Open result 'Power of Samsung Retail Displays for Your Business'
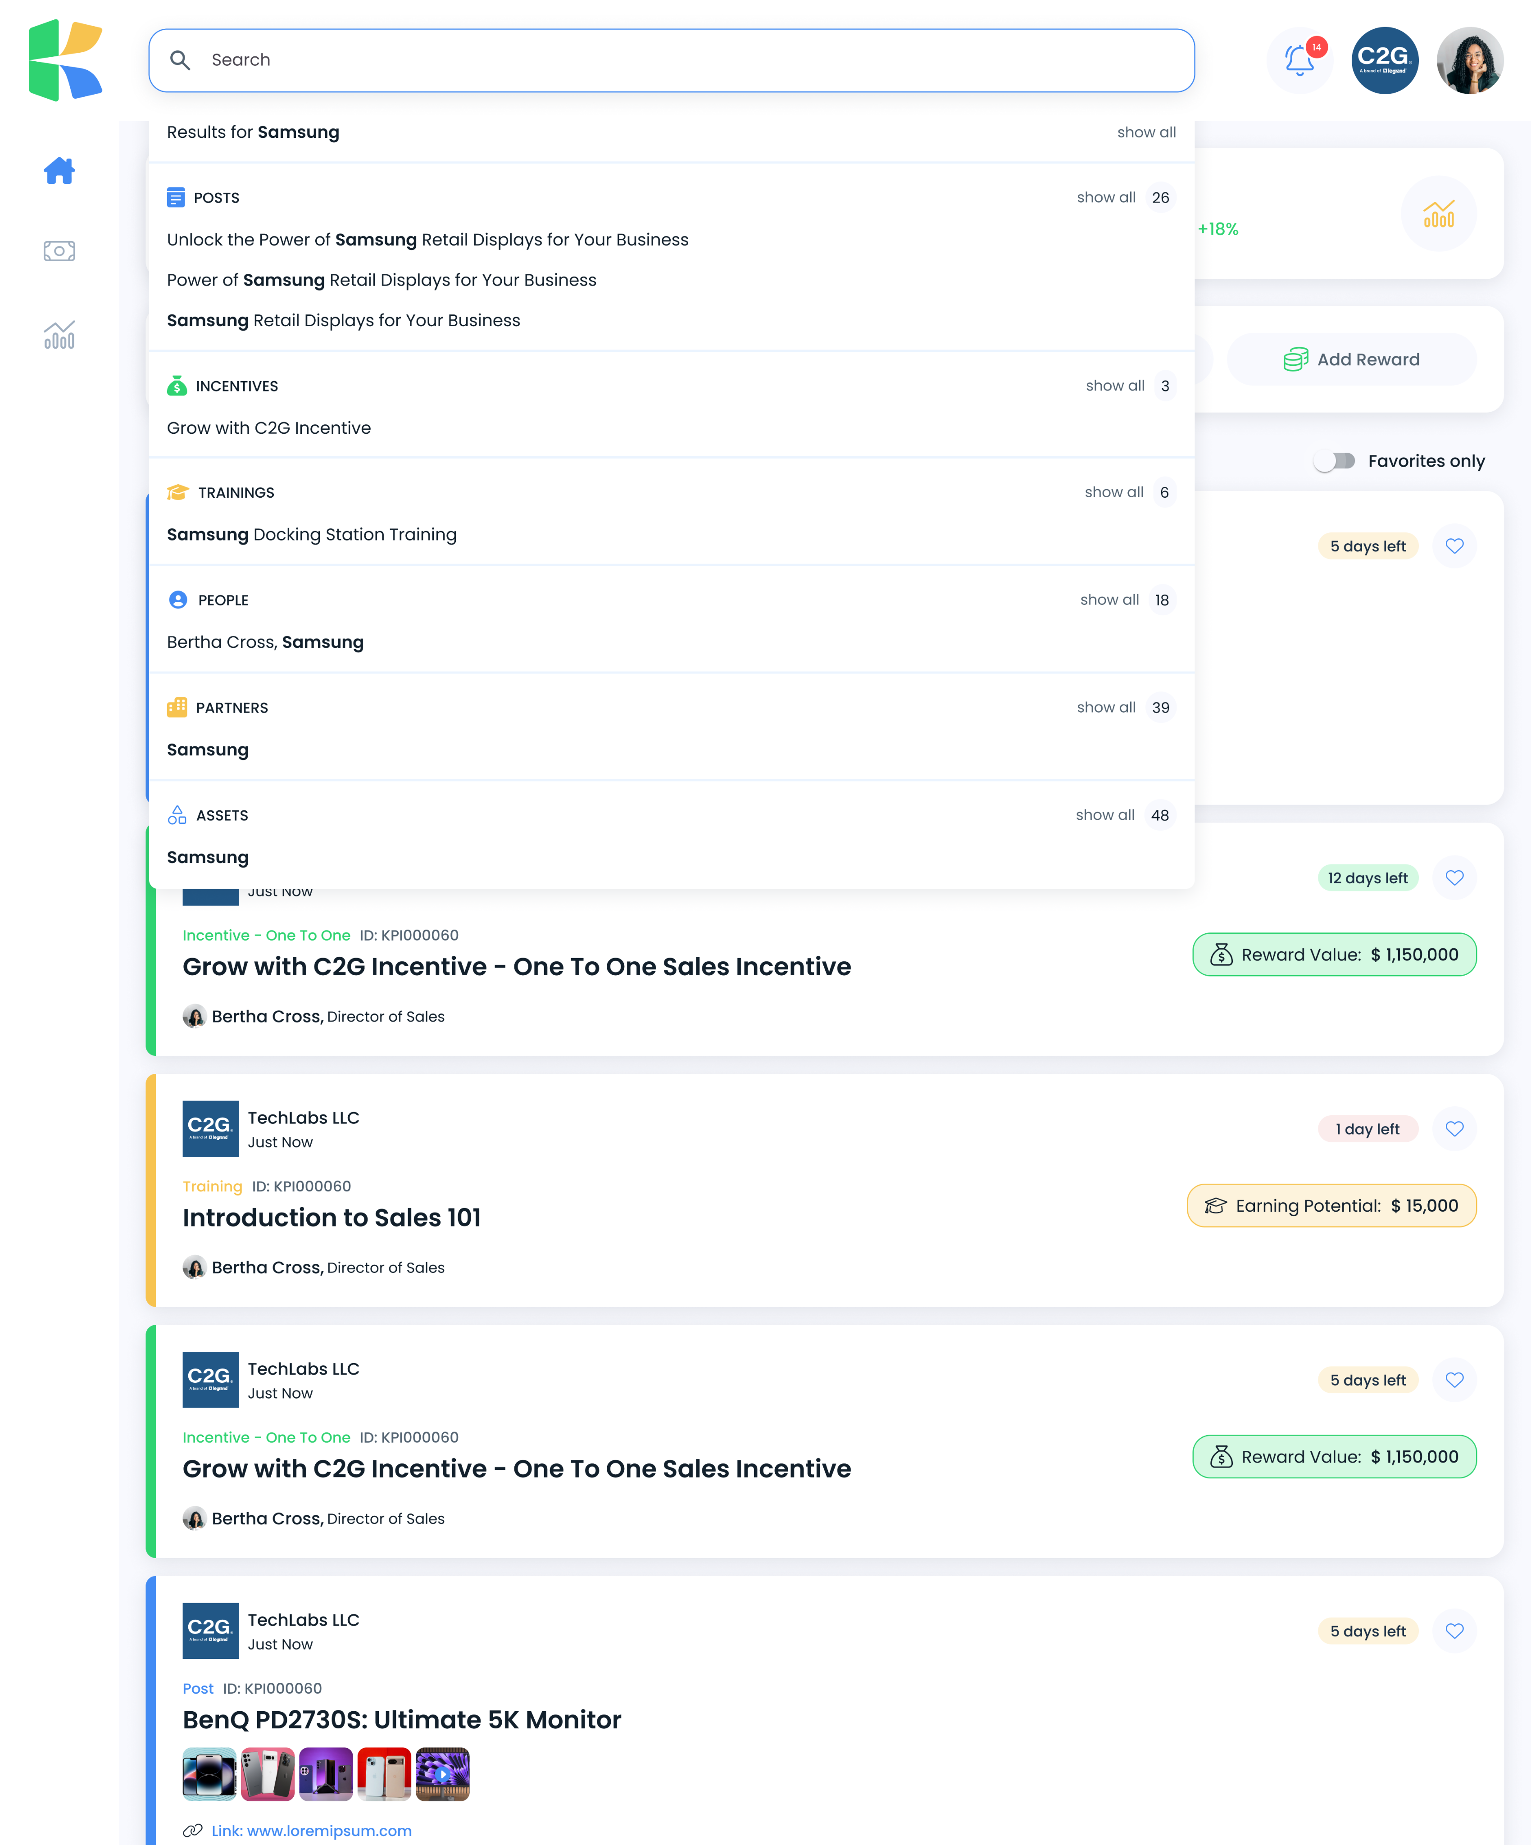This screenshot has width=1531, height=1845. coord(381,280)
